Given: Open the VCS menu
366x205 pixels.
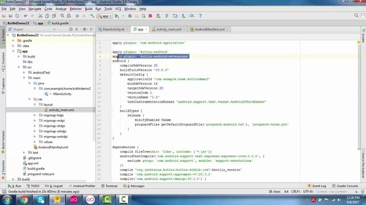Looking at the screenshot, I should click(x=118, y=9).
